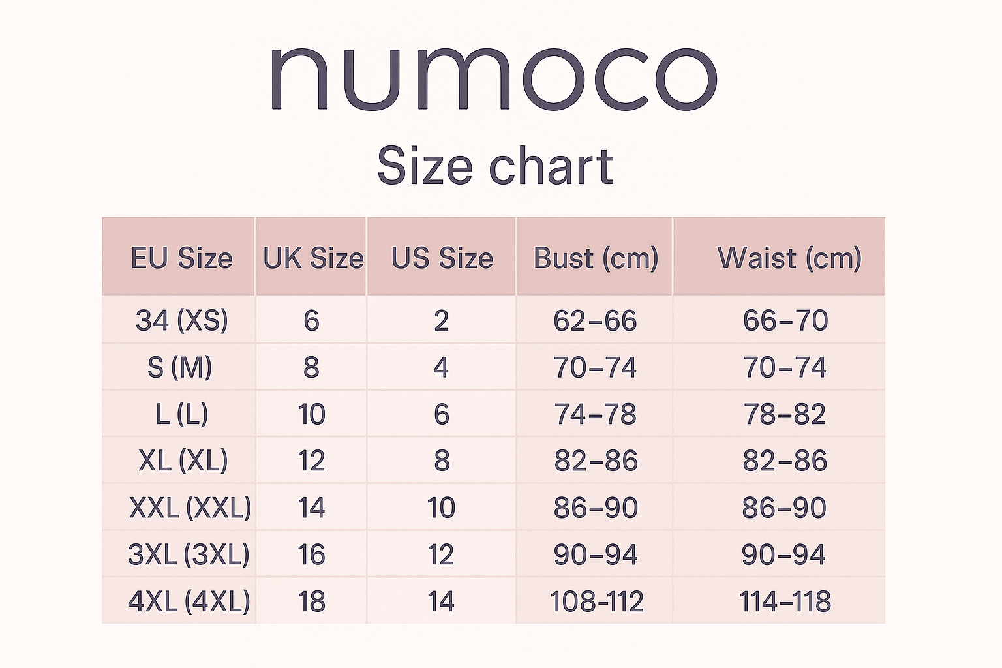
Task: Select the 114–118 waist measurement cell
Action: [785, 601]
